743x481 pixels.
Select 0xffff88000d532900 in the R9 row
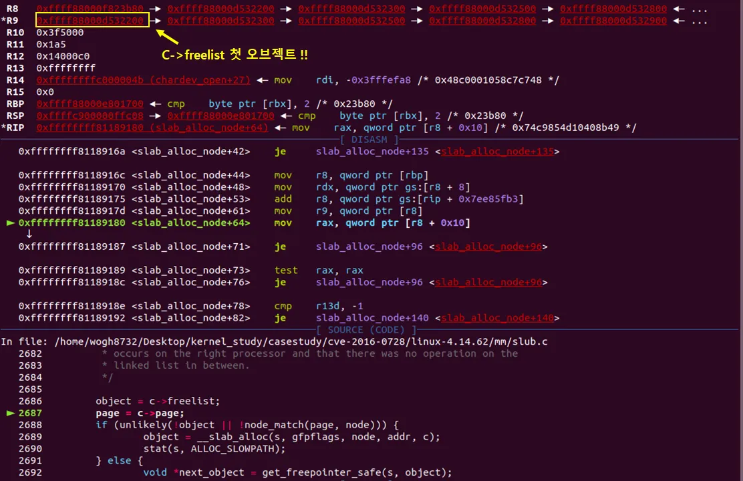point(613,21)
